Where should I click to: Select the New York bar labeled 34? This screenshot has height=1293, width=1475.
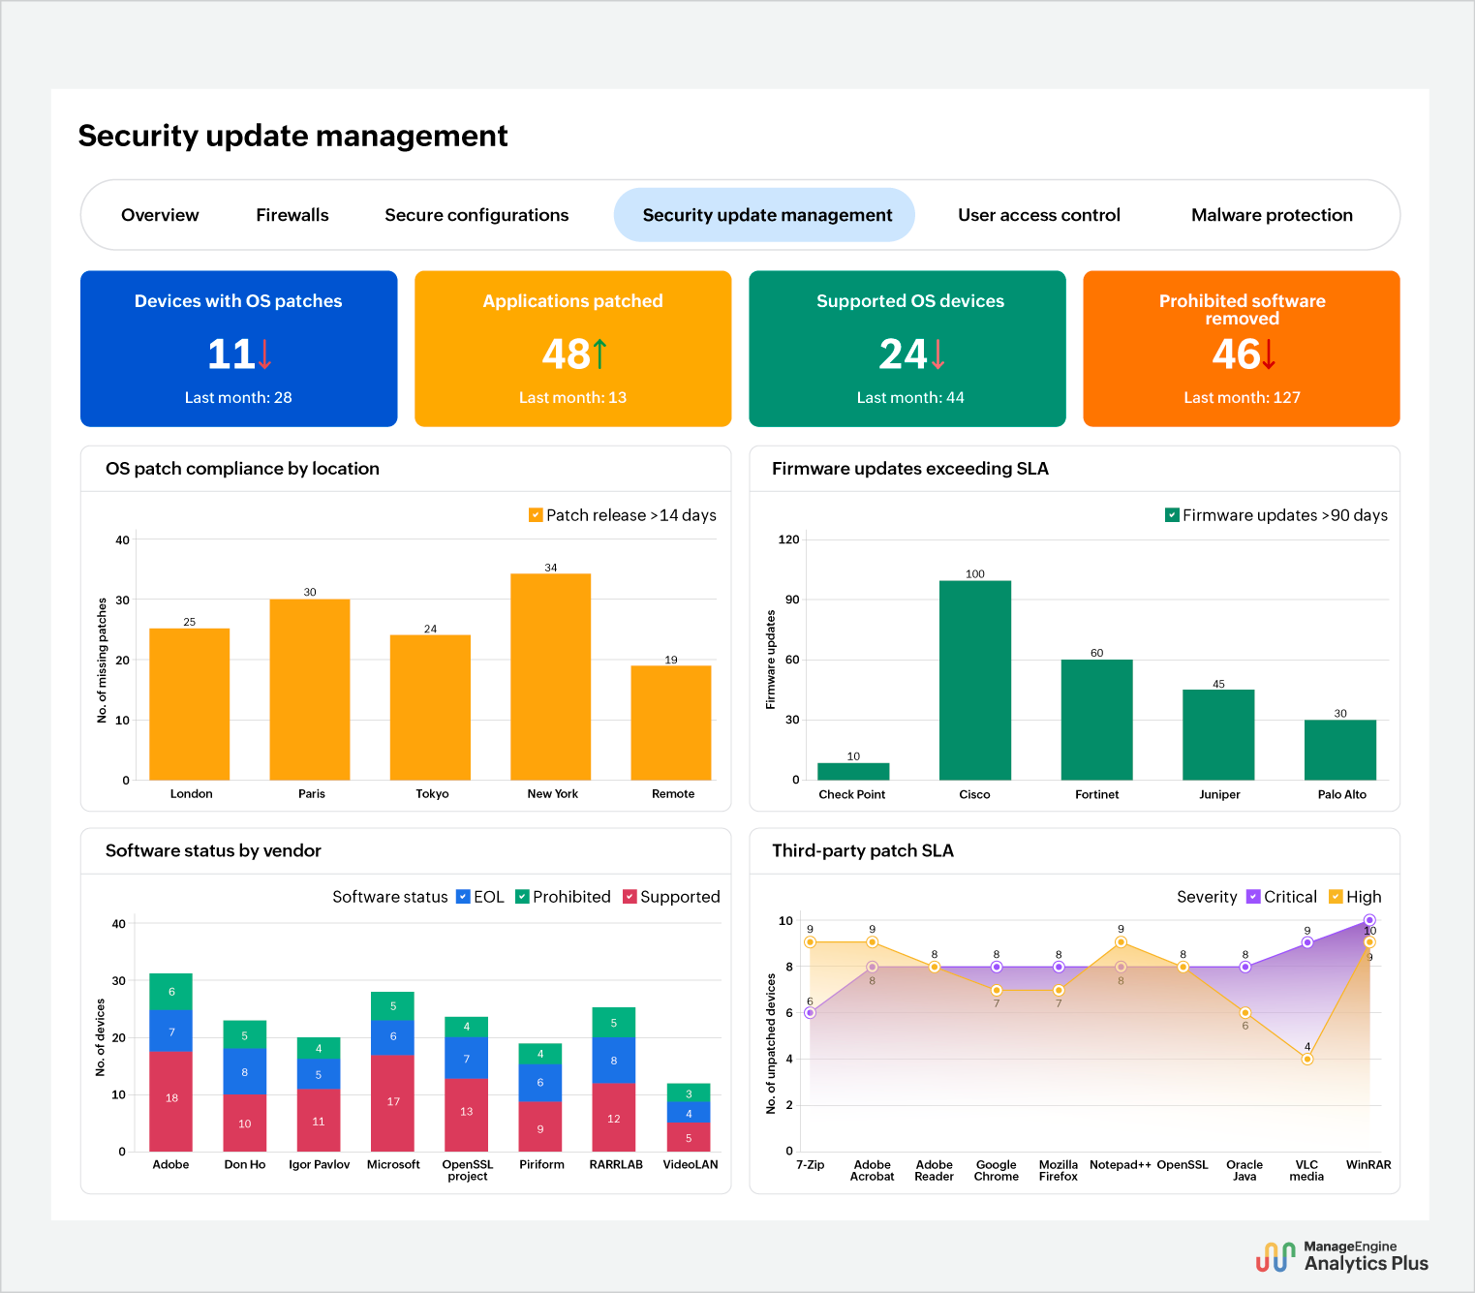tap(551, 677)
